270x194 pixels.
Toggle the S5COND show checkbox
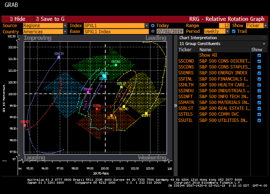pos(259,61)
